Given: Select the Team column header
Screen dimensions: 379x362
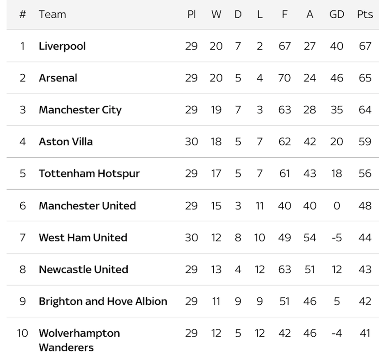Looking at the screenshot, I should (53, 14).
